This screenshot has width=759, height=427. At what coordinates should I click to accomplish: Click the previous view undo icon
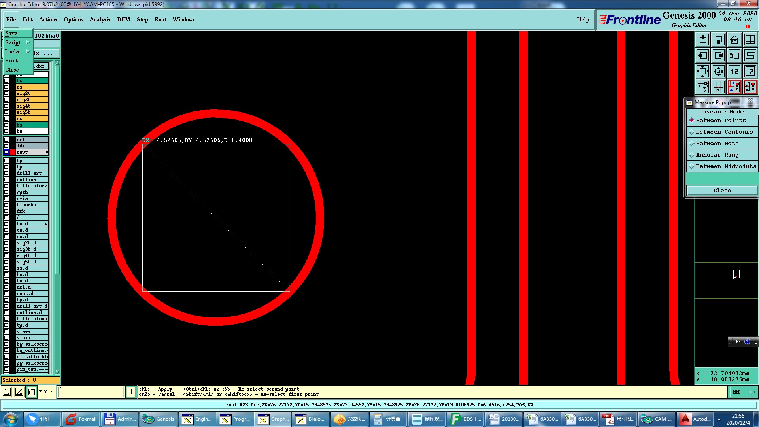coord(734,55)
